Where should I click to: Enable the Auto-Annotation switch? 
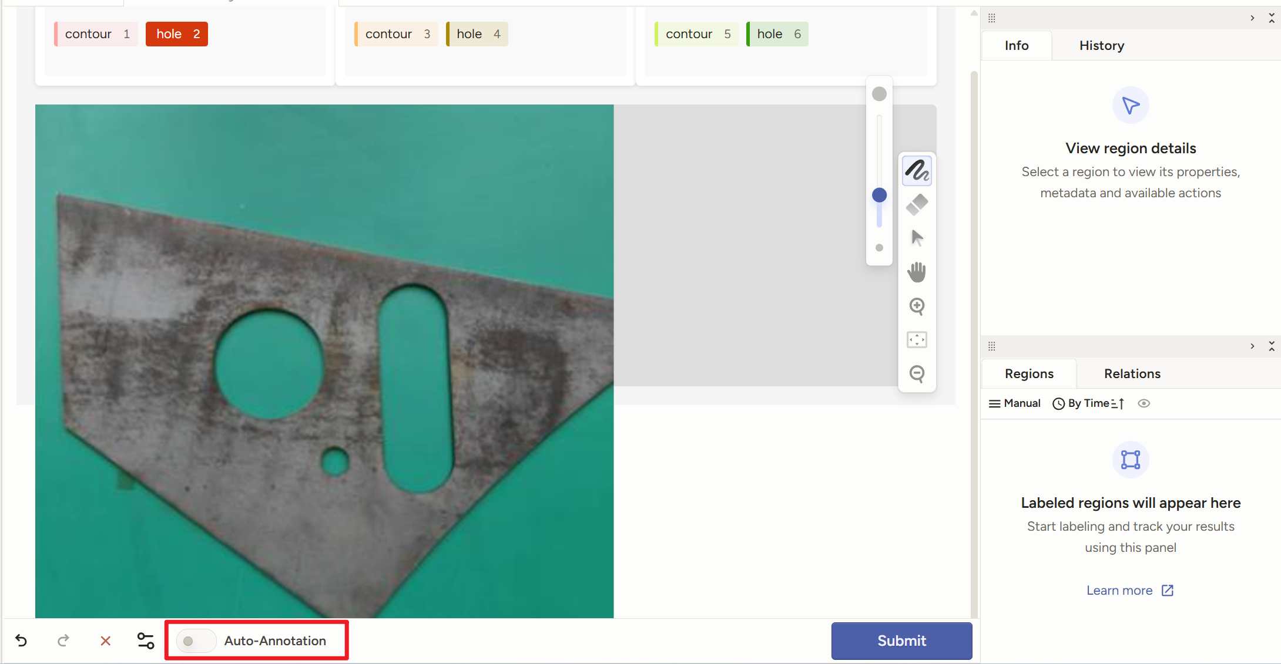[196, 641]
